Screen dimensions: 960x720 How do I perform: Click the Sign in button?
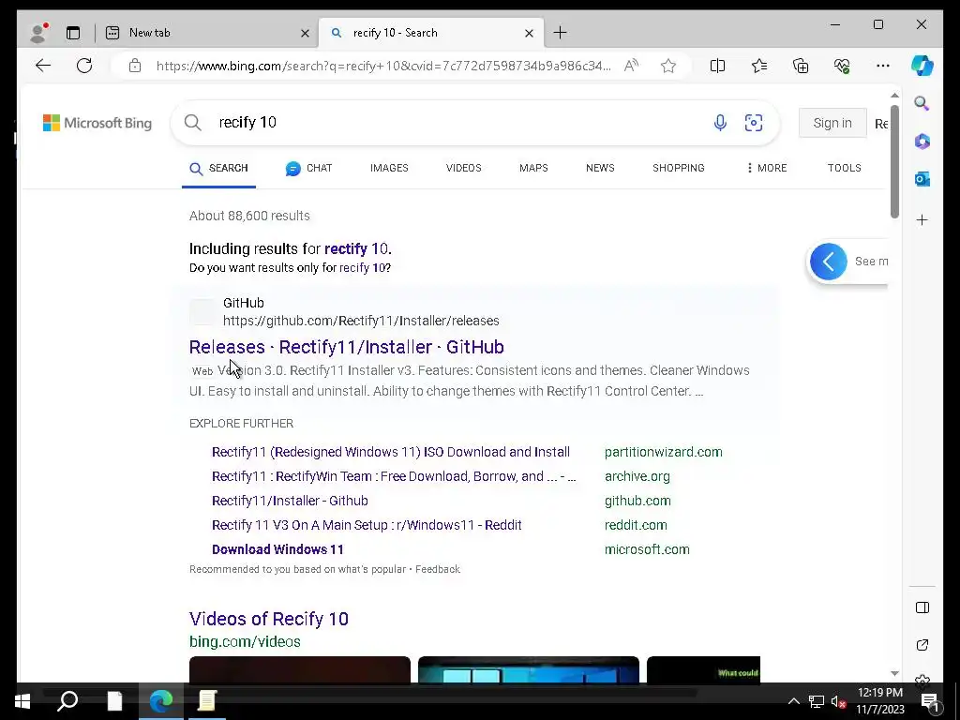(x=832, y=123)
